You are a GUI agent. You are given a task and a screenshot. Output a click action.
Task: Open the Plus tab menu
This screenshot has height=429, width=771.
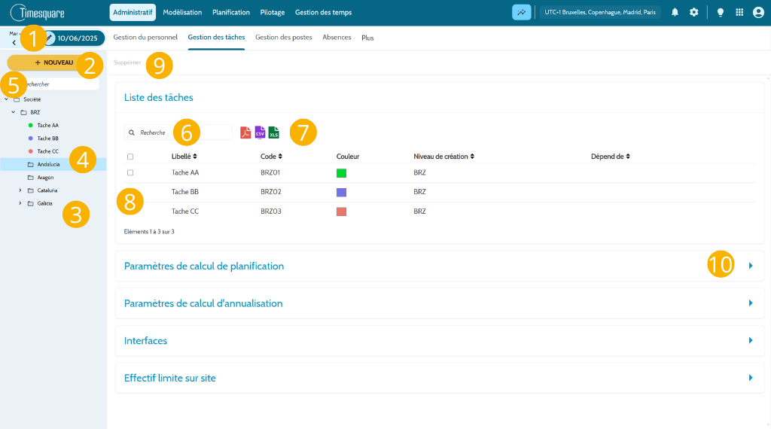click(367, 38)
